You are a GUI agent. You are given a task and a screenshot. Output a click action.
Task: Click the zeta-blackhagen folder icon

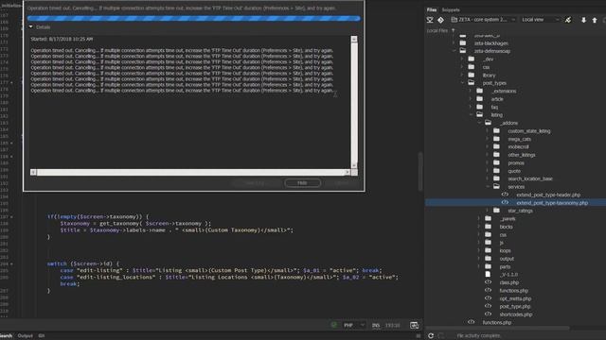coord(463,43)
